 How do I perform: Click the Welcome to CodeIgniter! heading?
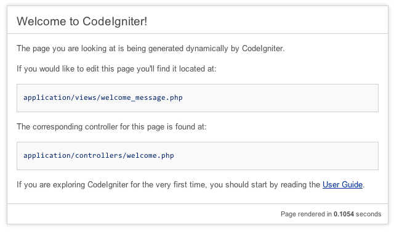click(82, 21)
